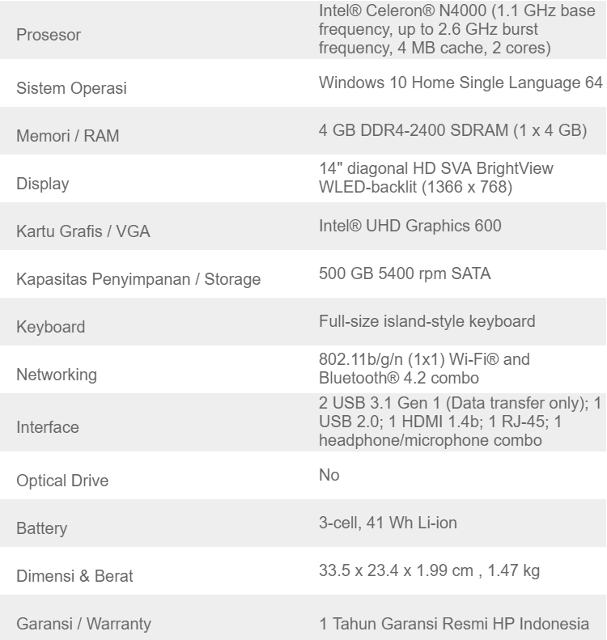This screenshot has height=640, width=607.
Task: Select the 500 GB 5400 rpm SATA value
Action: pyautogui.click(x=403, y=273)
